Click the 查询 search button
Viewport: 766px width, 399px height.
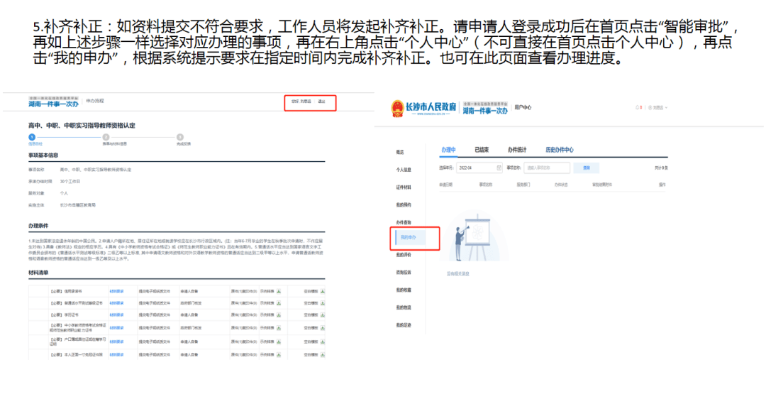[587, 168]
